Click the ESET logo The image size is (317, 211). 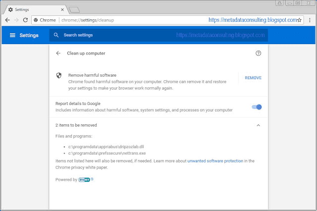coord(85,180)
